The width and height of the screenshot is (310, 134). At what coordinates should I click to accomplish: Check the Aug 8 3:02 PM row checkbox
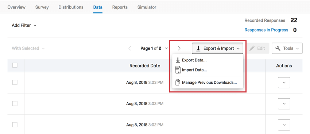pos(15,125)
